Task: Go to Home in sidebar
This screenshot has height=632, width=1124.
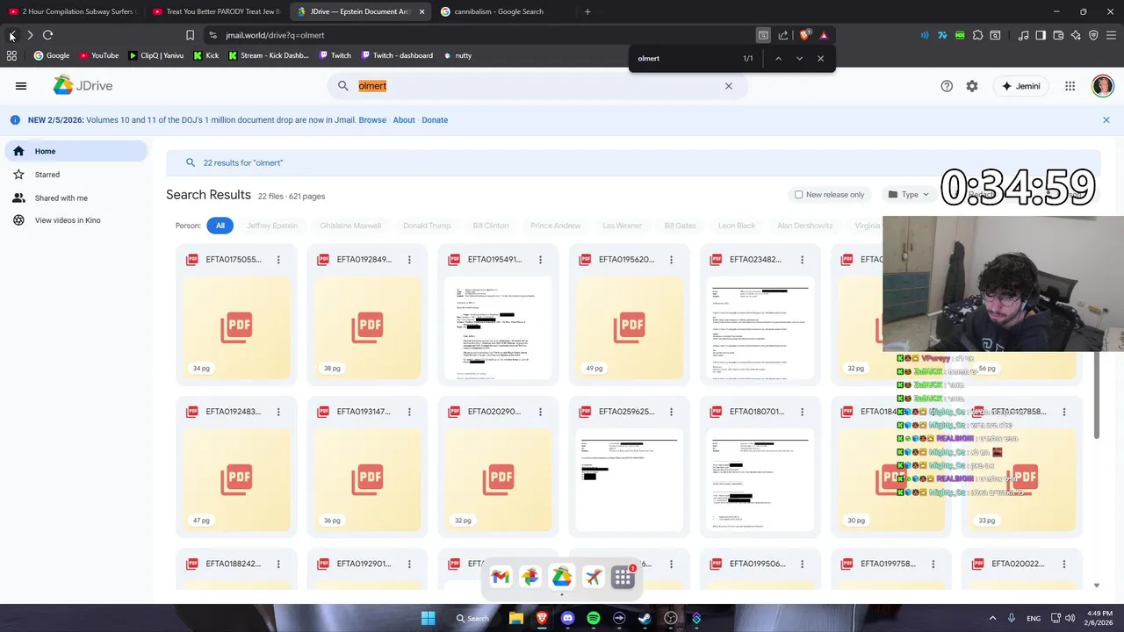Action: [x=76, y=151]
